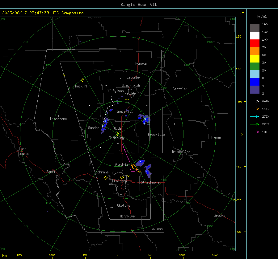
Task: Click the Vulcan city label
Action: click(x=157, y=229)
